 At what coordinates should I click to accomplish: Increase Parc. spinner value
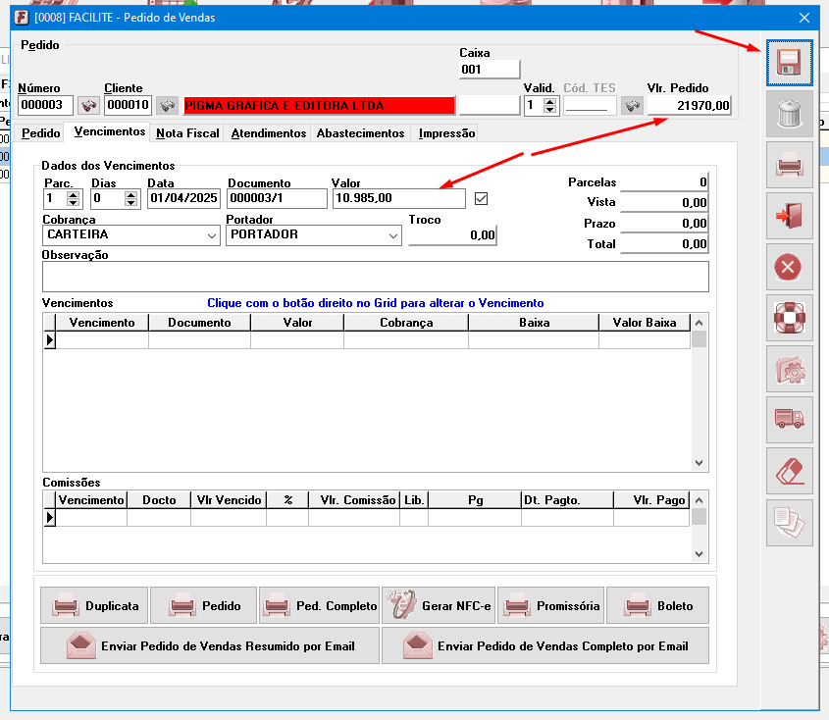[x=73, y=195]
